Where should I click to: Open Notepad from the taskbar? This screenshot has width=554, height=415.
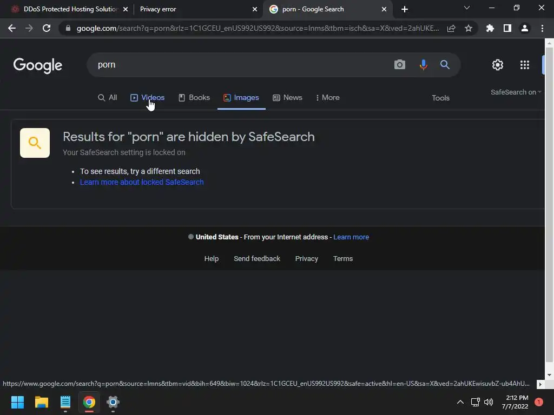pos(65,402)
